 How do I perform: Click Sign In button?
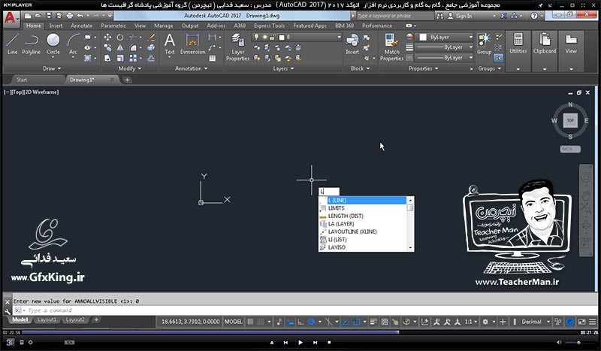461,16
